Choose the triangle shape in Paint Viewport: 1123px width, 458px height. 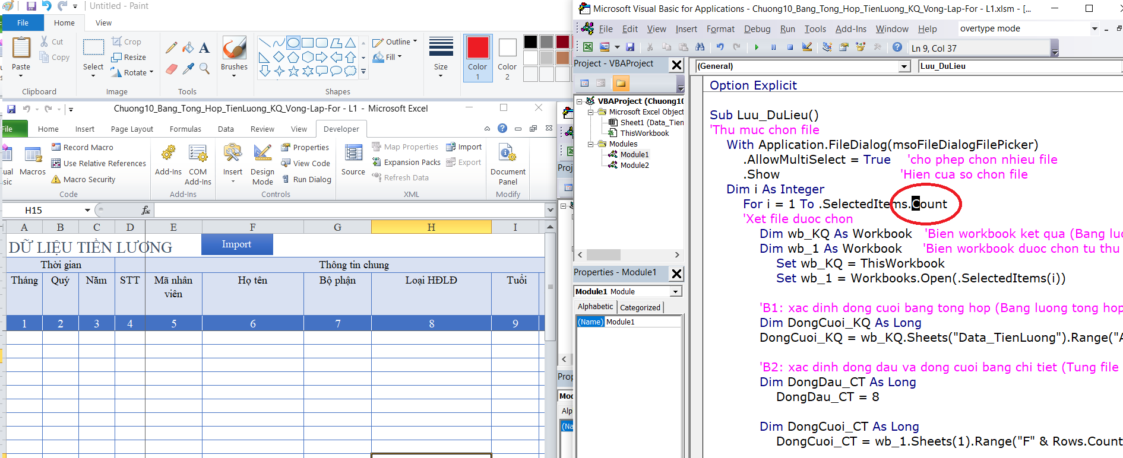point(350,43)
